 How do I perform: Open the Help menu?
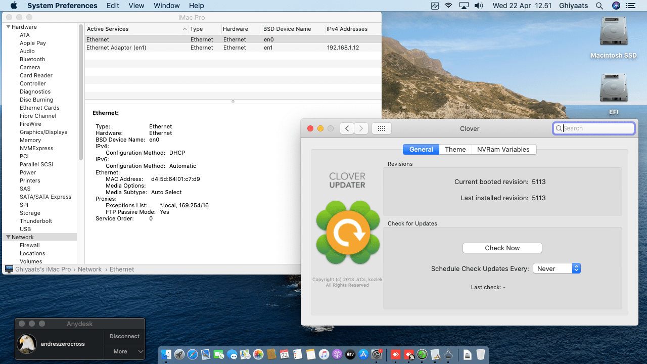click(197, 6)
